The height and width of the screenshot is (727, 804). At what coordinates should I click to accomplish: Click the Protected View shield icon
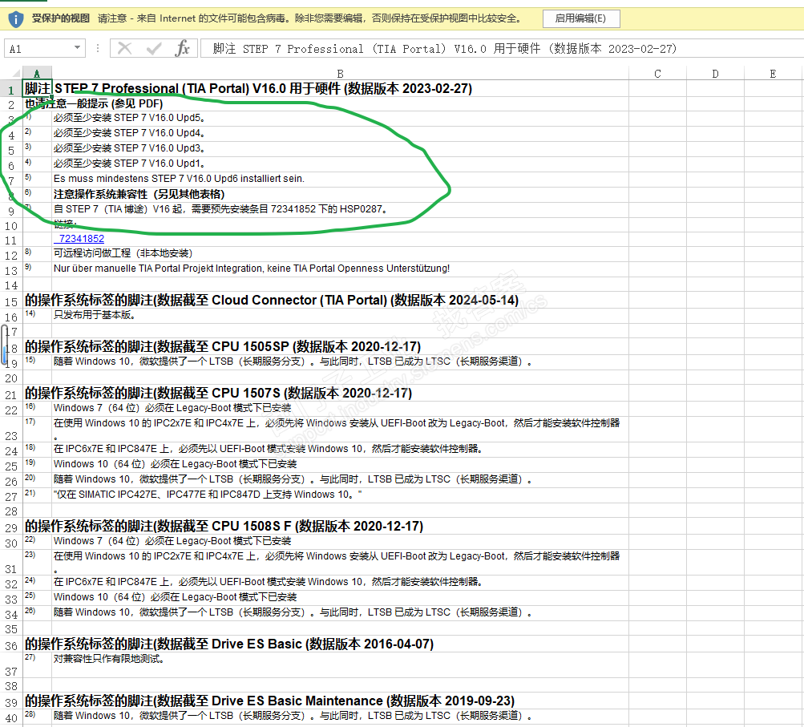[16, 19]
